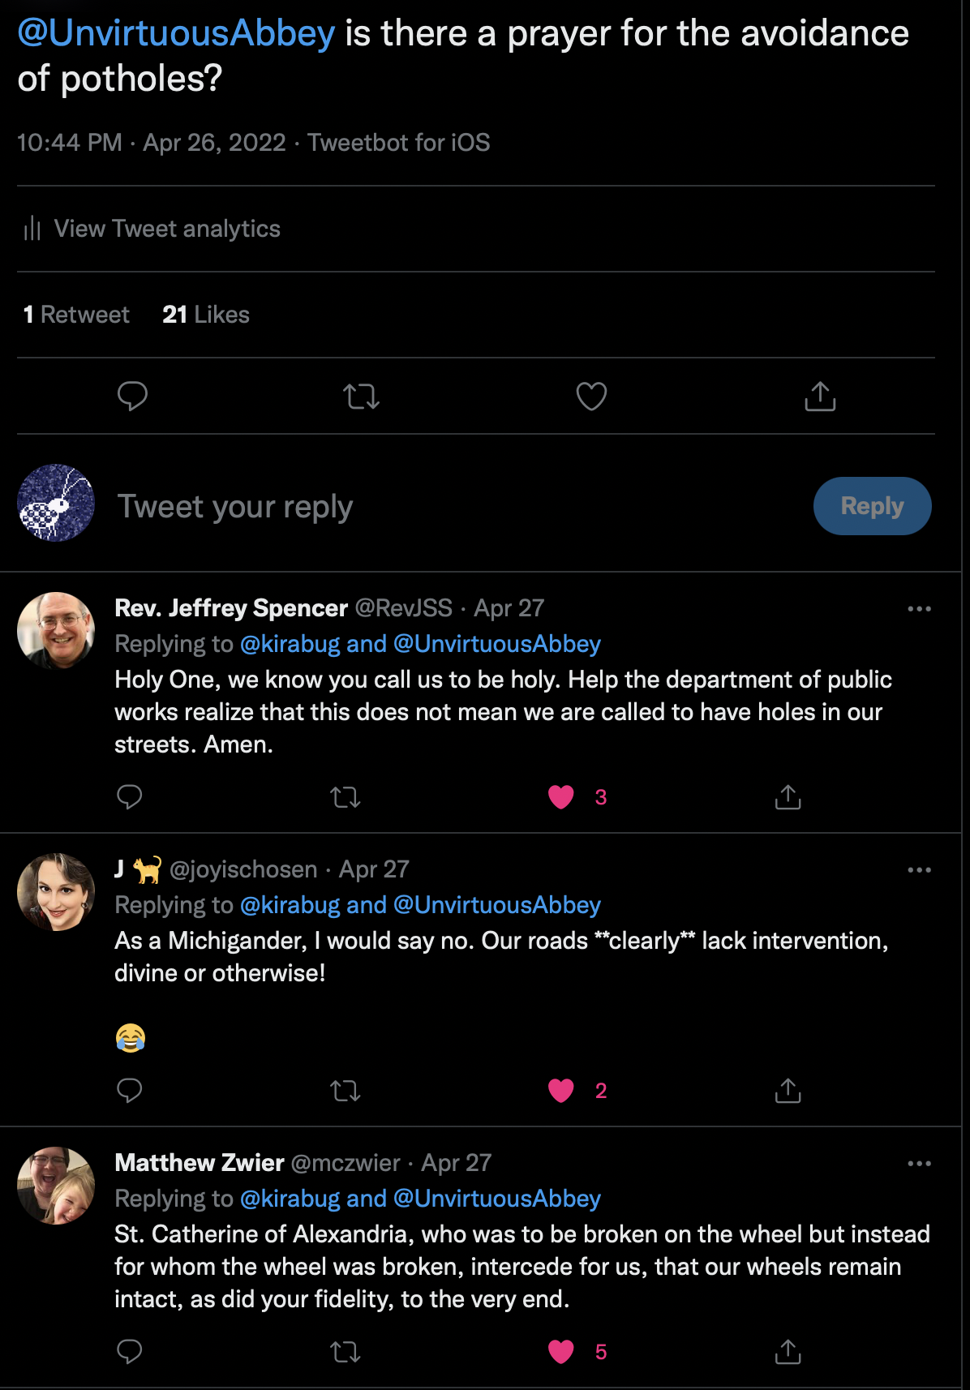Retweet Matthew Zwier's reply
The height and width of the screenshot is (1390, 970).
346,1352
